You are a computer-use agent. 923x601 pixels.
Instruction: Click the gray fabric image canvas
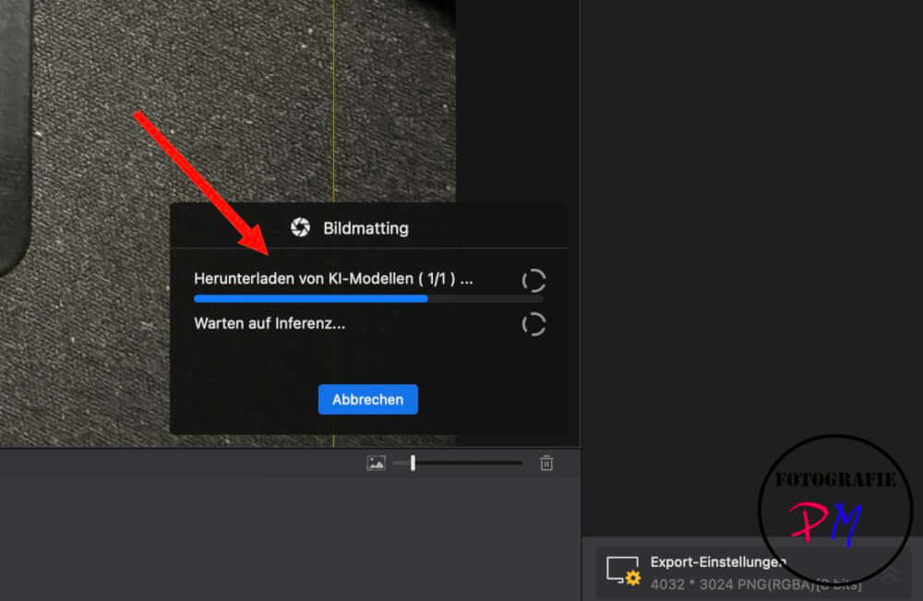click(x=231, y=92)
